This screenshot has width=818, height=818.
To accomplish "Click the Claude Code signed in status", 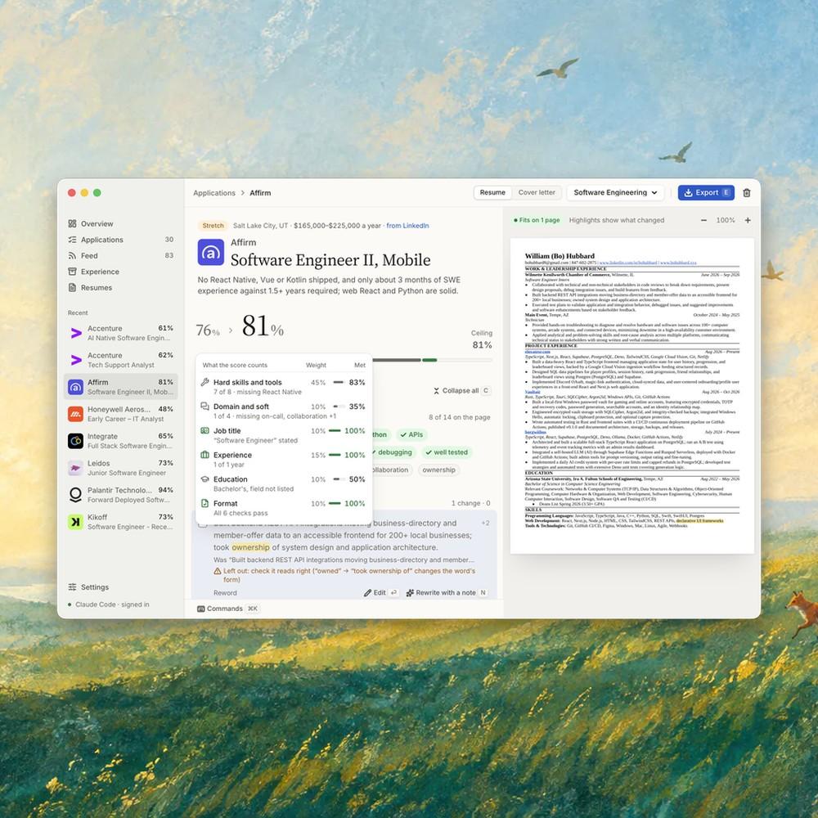I will [109, 605].
